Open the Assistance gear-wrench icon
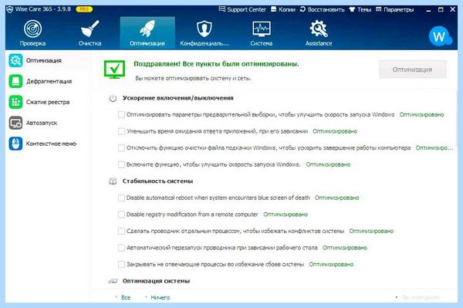 pos(319,29)
